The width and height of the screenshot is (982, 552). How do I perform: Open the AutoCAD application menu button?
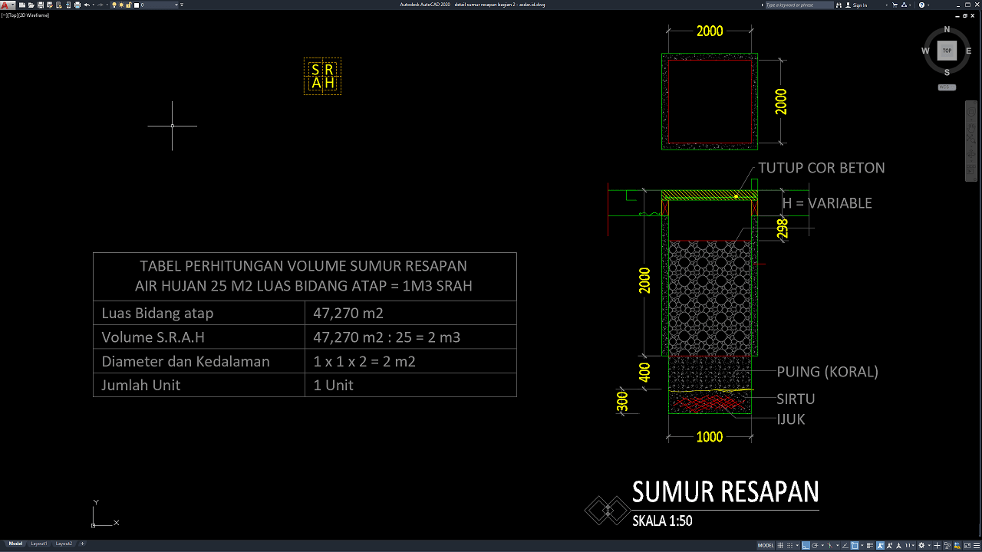[6, 5]
